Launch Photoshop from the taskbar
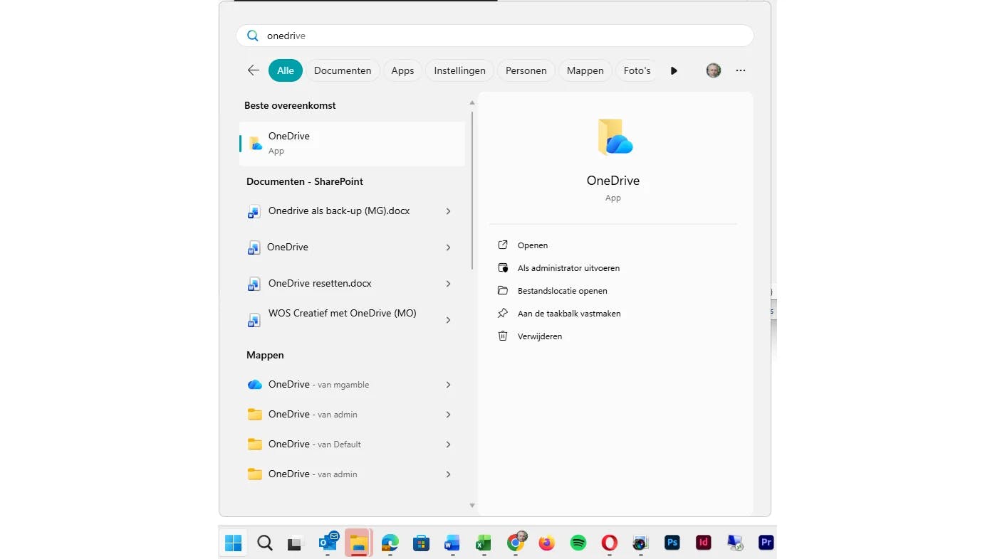The height and width of the screenshot is (559, 995). coord(672,543)
